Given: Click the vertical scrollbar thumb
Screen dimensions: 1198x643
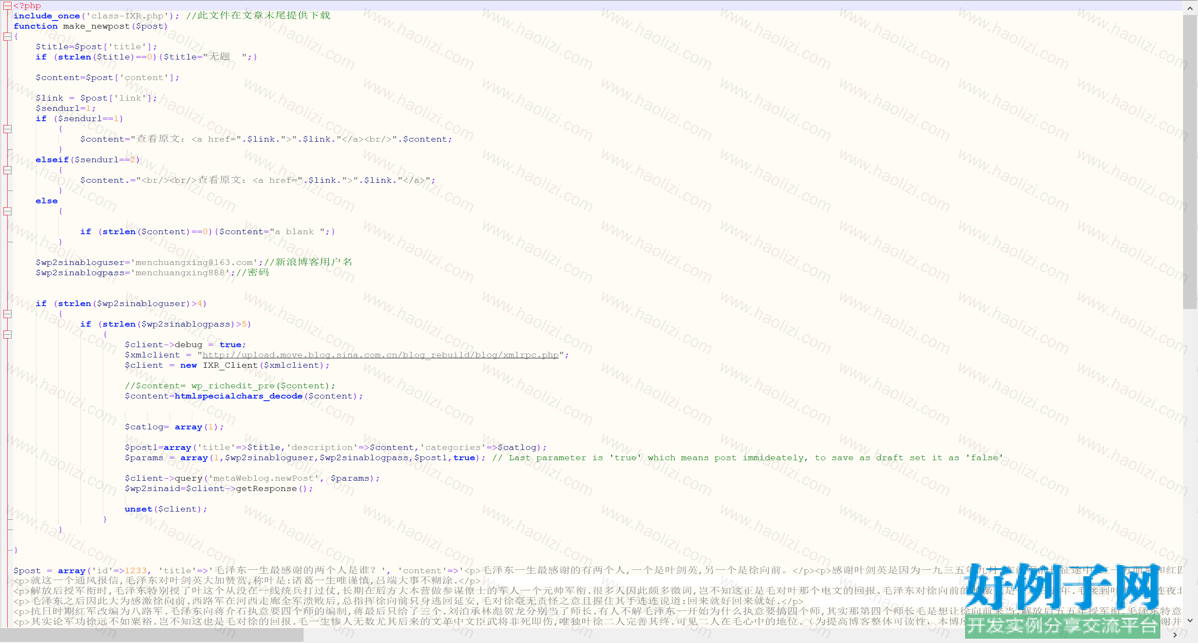Looking at the screenshot, I should (x=1189, y=162).
